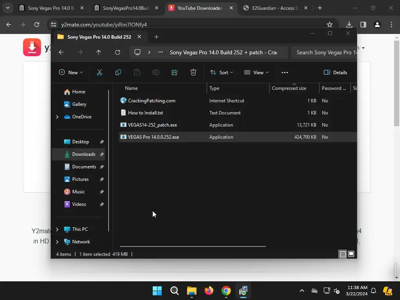Click the Paste clipboard icon in File Explorer

tap(137, 72)
